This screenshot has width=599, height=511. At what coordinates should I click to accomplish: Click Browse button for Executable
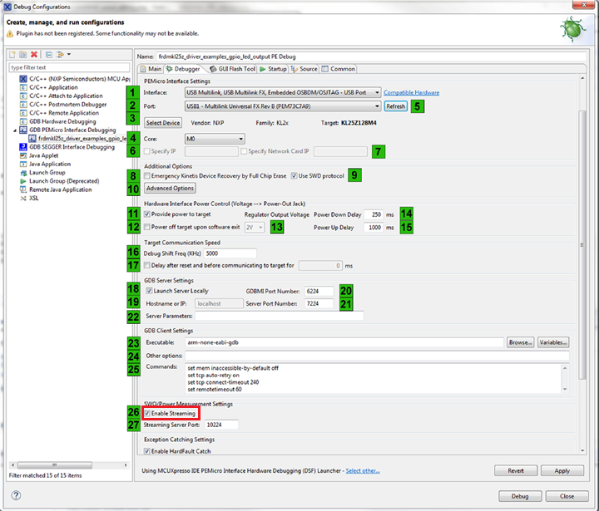click(x=520, y=342)
